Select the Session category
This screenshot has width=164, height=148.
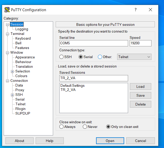pos(17,24)
